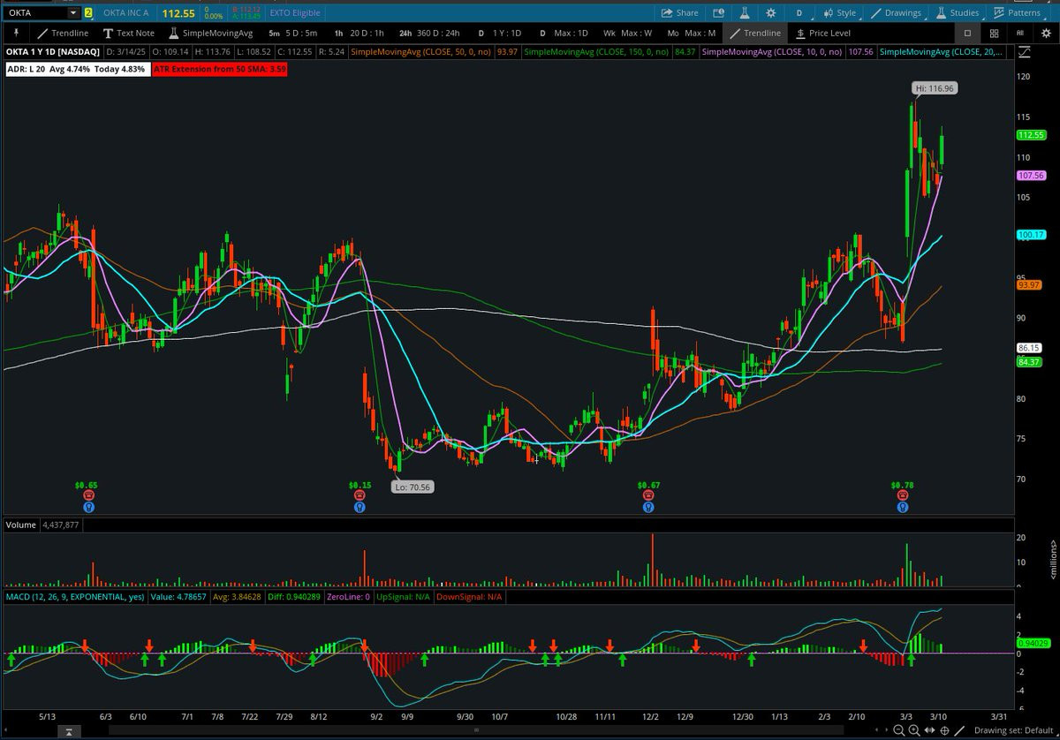Select the Price Level drawing tool
The width and height of the screenshot is (1060, 740).
tap(822, 34)
